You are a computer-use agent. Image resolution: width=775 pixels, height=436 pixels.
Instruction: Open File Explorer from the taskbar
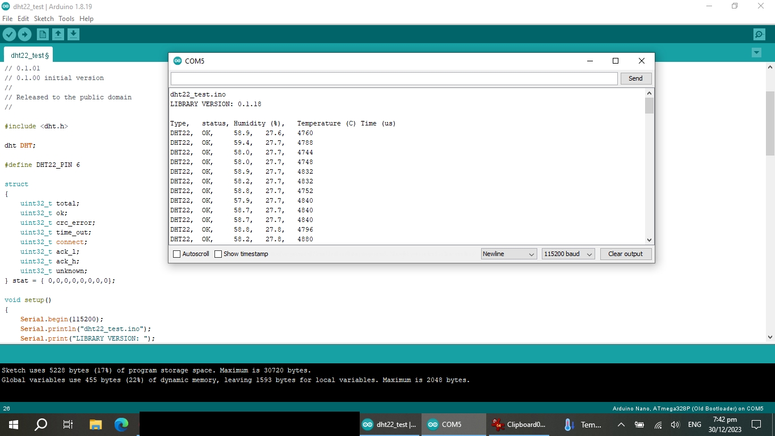point(95,424)
